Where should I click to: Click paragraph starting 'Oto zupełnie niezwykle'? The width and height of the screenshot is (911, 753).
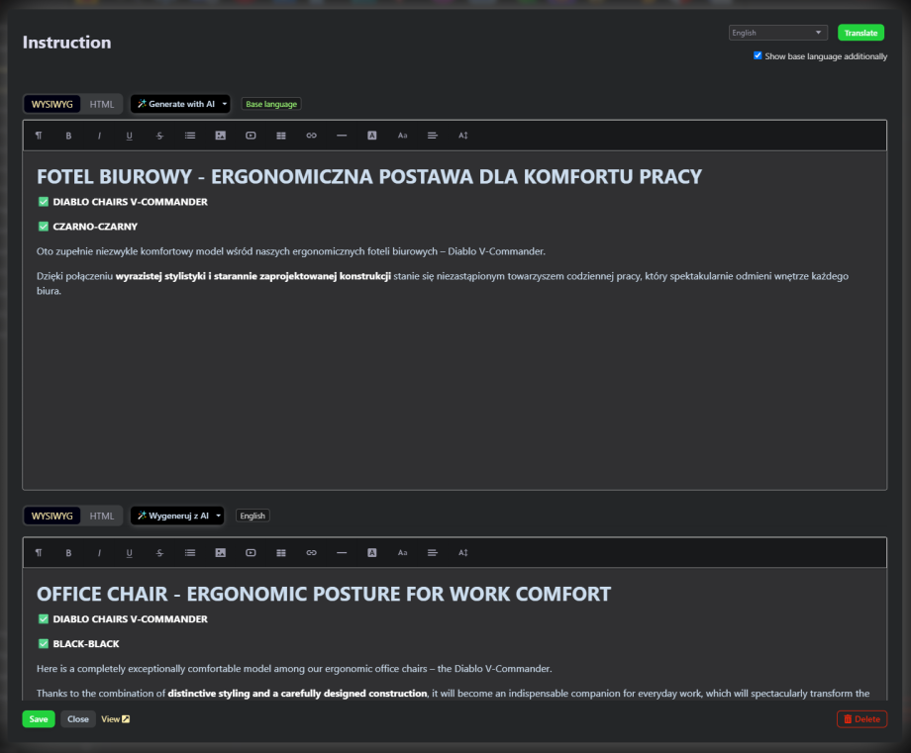tap(291, 251)
